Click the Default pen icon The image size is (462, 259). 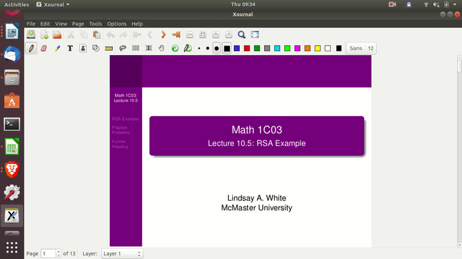pos(188,48)
